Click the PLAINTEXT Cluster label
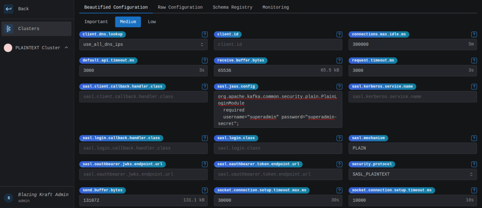Viewport: 482px width, 208px height. pyautogui.click(x=38, y=48)
